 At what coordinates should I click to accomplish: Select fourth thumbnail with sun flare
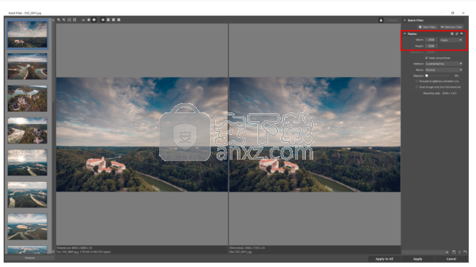pos(28,131)
